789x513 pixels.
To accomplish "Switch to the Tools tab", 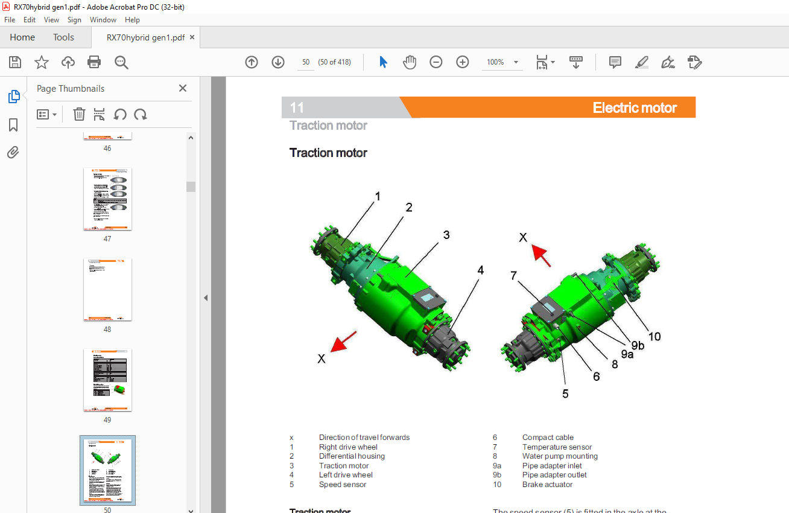I will pyautogui.click(x=63, y=37).
